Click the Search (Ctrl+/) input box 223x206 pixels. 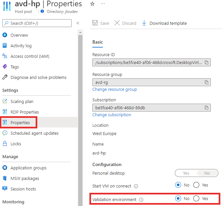click(37, 23)
